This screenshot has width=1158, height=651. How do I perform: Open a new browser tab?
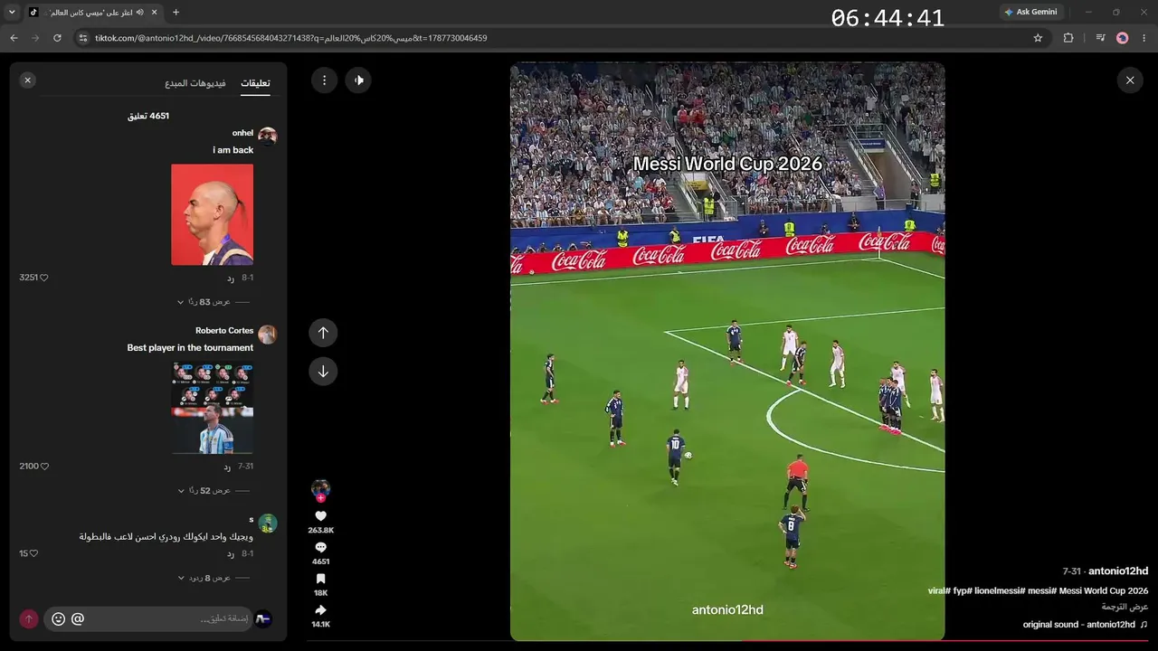(x=176, y=12)
